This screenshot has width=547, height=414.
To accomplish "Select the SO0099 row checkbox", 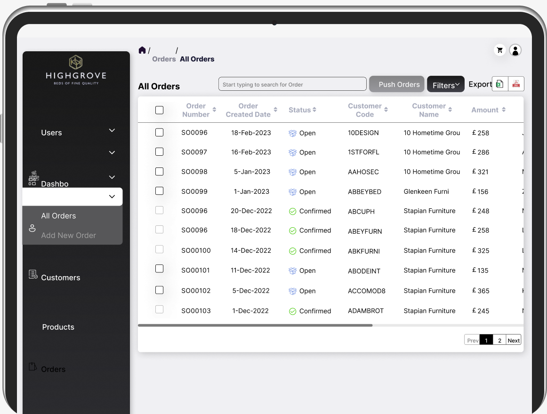I will coord(160,191).
